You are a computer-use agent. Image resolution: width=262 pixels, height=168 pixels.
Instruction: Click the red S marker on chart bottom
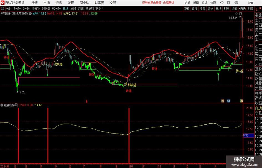pos(87,101)
